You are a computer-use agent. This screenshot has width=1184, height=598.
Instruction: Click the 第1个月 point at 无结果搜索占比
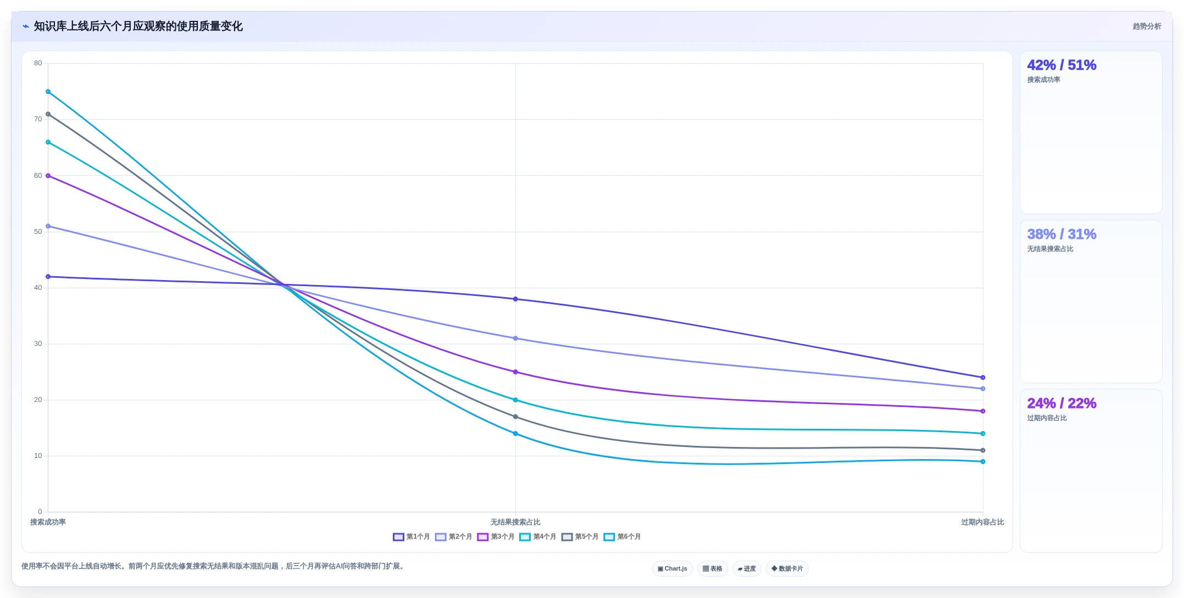pos(515,299)
